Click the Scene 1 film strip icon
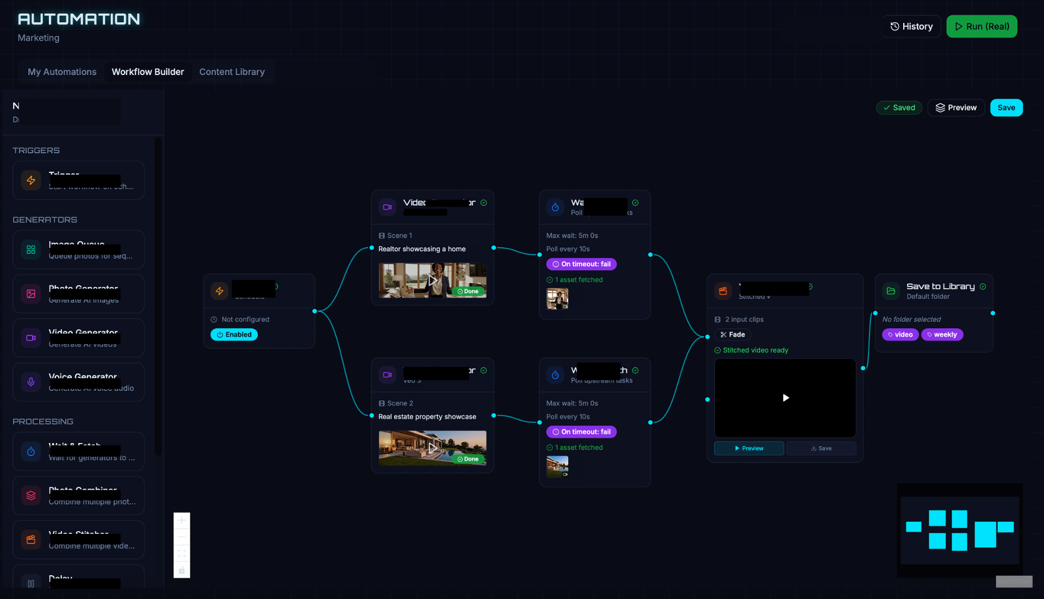1044x599 pixels. (x=382, y=235)
